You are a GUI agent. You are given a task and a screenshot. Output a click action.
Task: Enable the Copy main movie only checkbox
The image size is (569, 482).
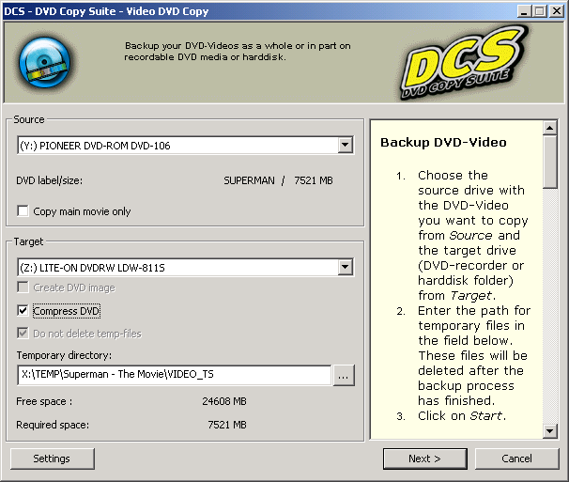point(23,211)
